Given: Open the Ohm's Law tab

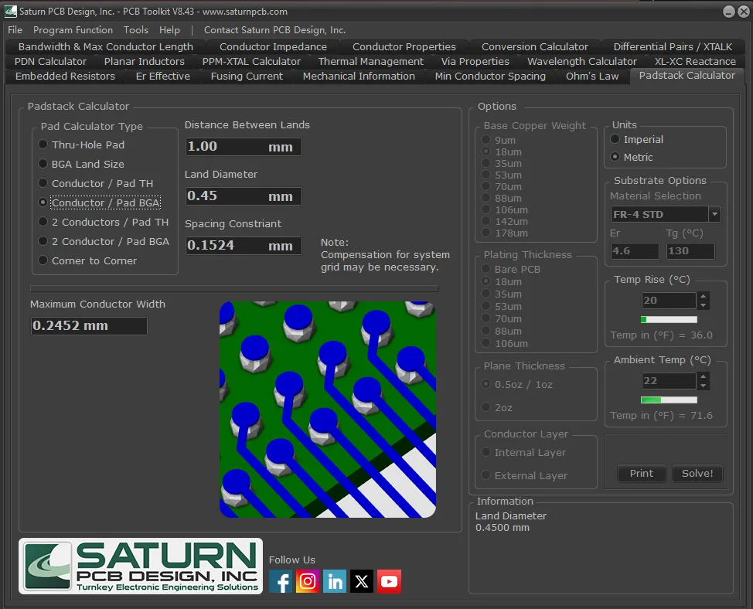Looking at the screenshot, I should click(x=592, y=77).
